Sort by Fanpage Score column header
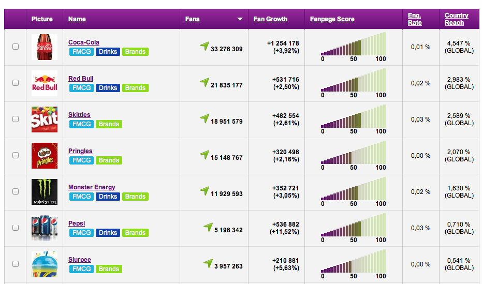The width and height of the screenshot is (482, 284). 332,19
